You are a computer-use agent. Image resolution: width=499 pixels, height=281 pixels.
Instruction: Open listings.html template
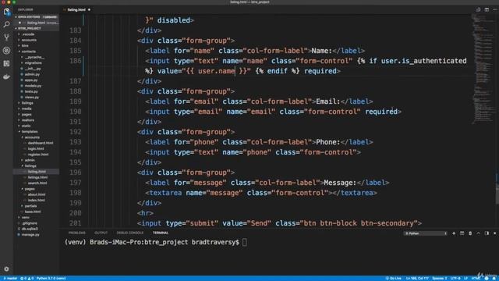(37, 177)
